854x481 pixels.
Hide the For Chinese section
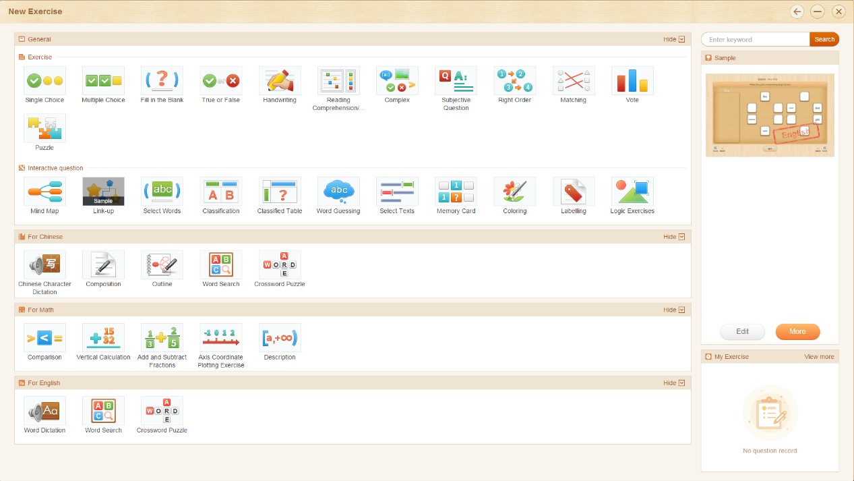click(x=674, y=237)
